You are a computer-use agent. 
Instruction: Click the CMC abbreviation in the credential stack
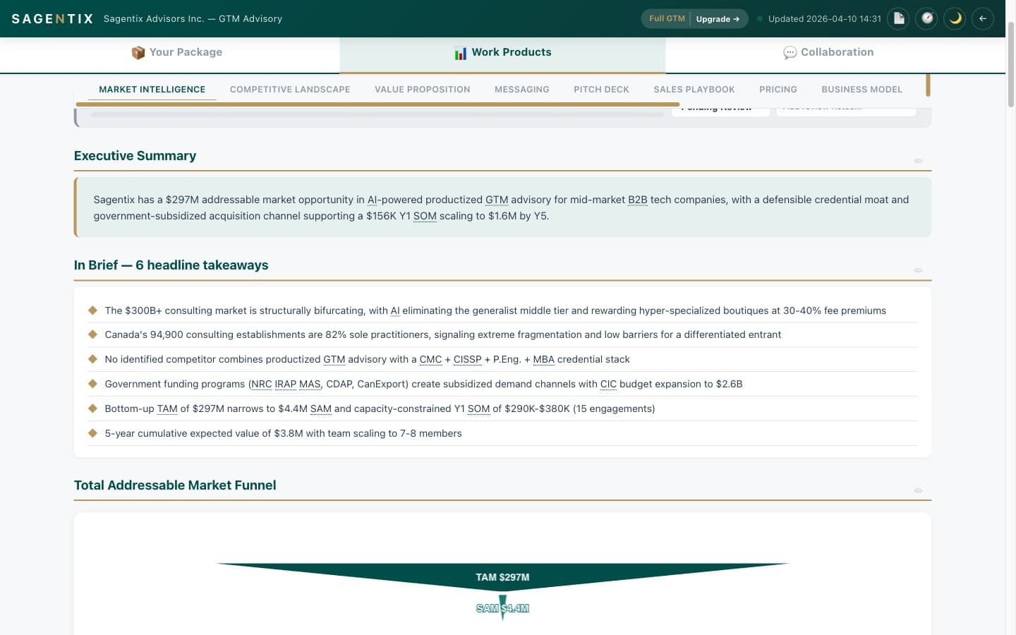point(430,359)
